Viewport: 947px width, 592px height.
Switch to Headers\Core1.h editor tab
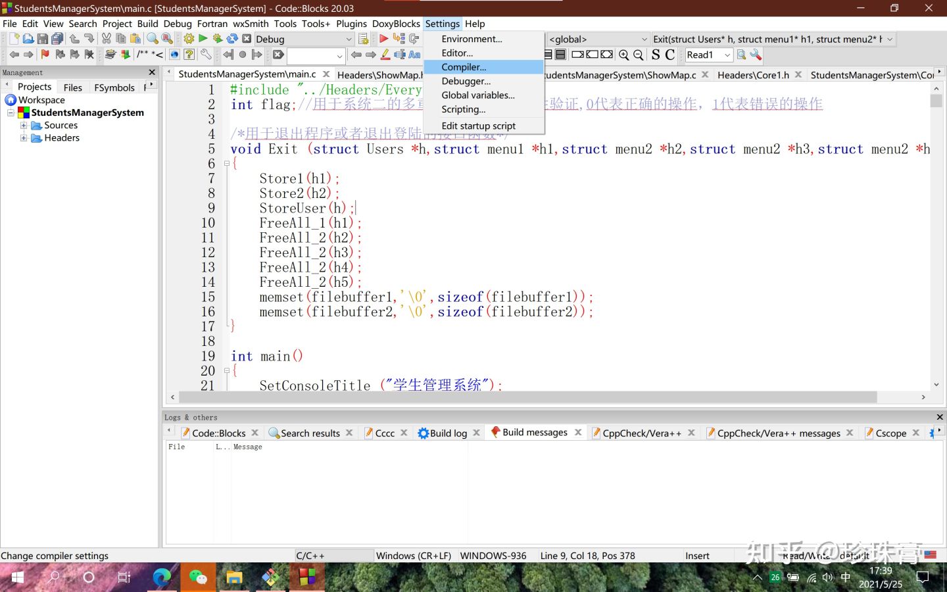click(x=753, y=75)
